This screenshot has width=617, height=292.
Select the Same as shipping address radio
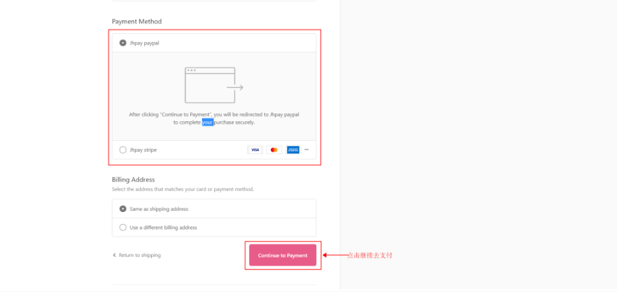(123, 209)
